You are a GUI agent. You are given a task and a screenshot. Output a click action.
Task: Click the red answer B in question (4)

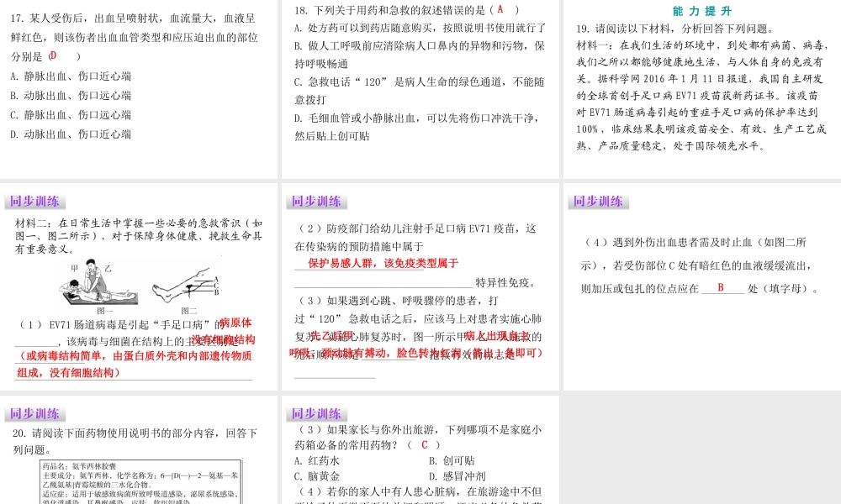coord(721,287)
